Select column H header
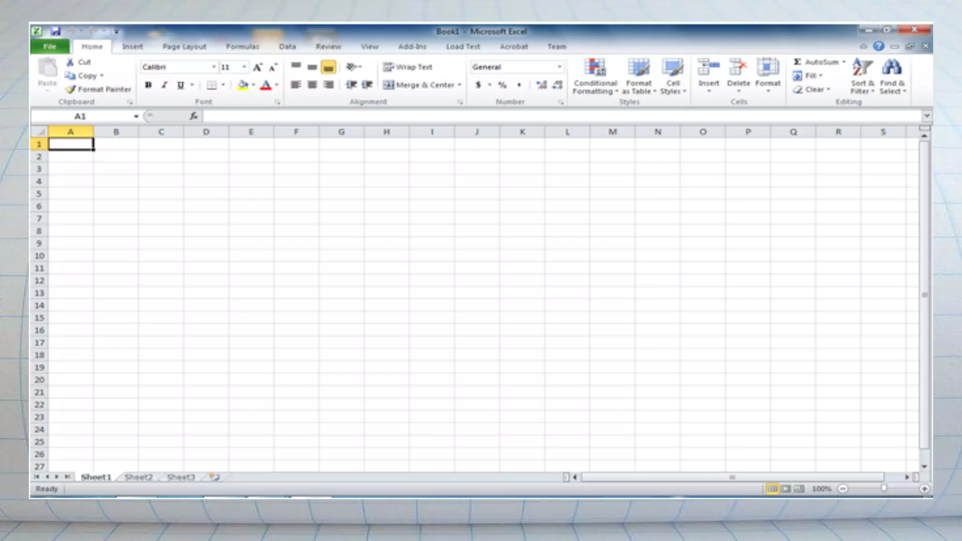The image size is (962, 541). 386,132
